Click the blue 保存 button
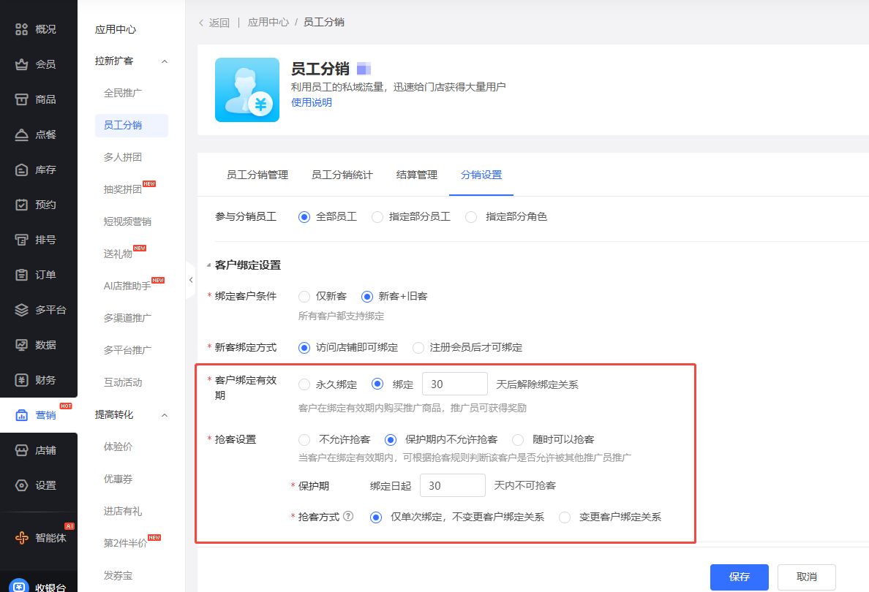This screenshot has width=869, height=592. (x=739, y=577)
